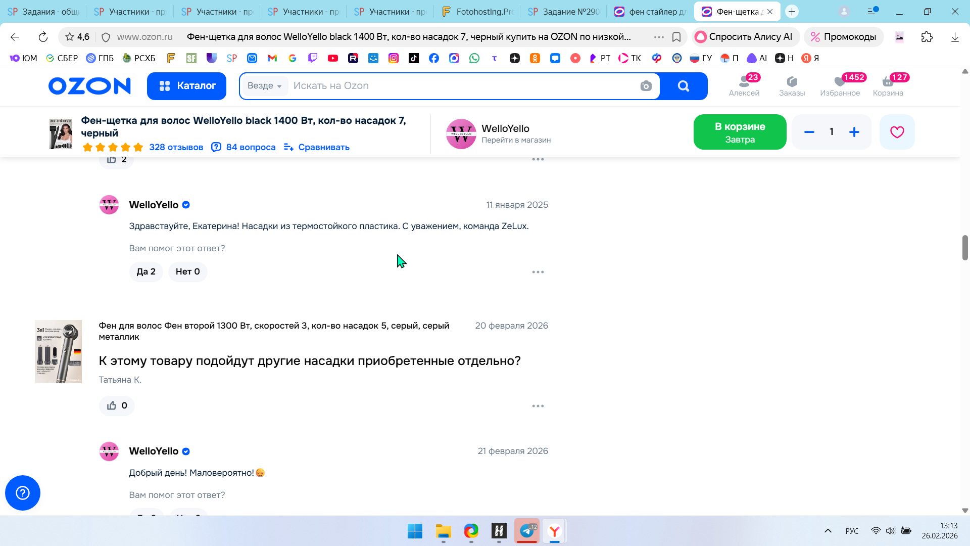Open the Корзина cart icon
This screenshot has width=970, height=546.
[x=888, y=85]
